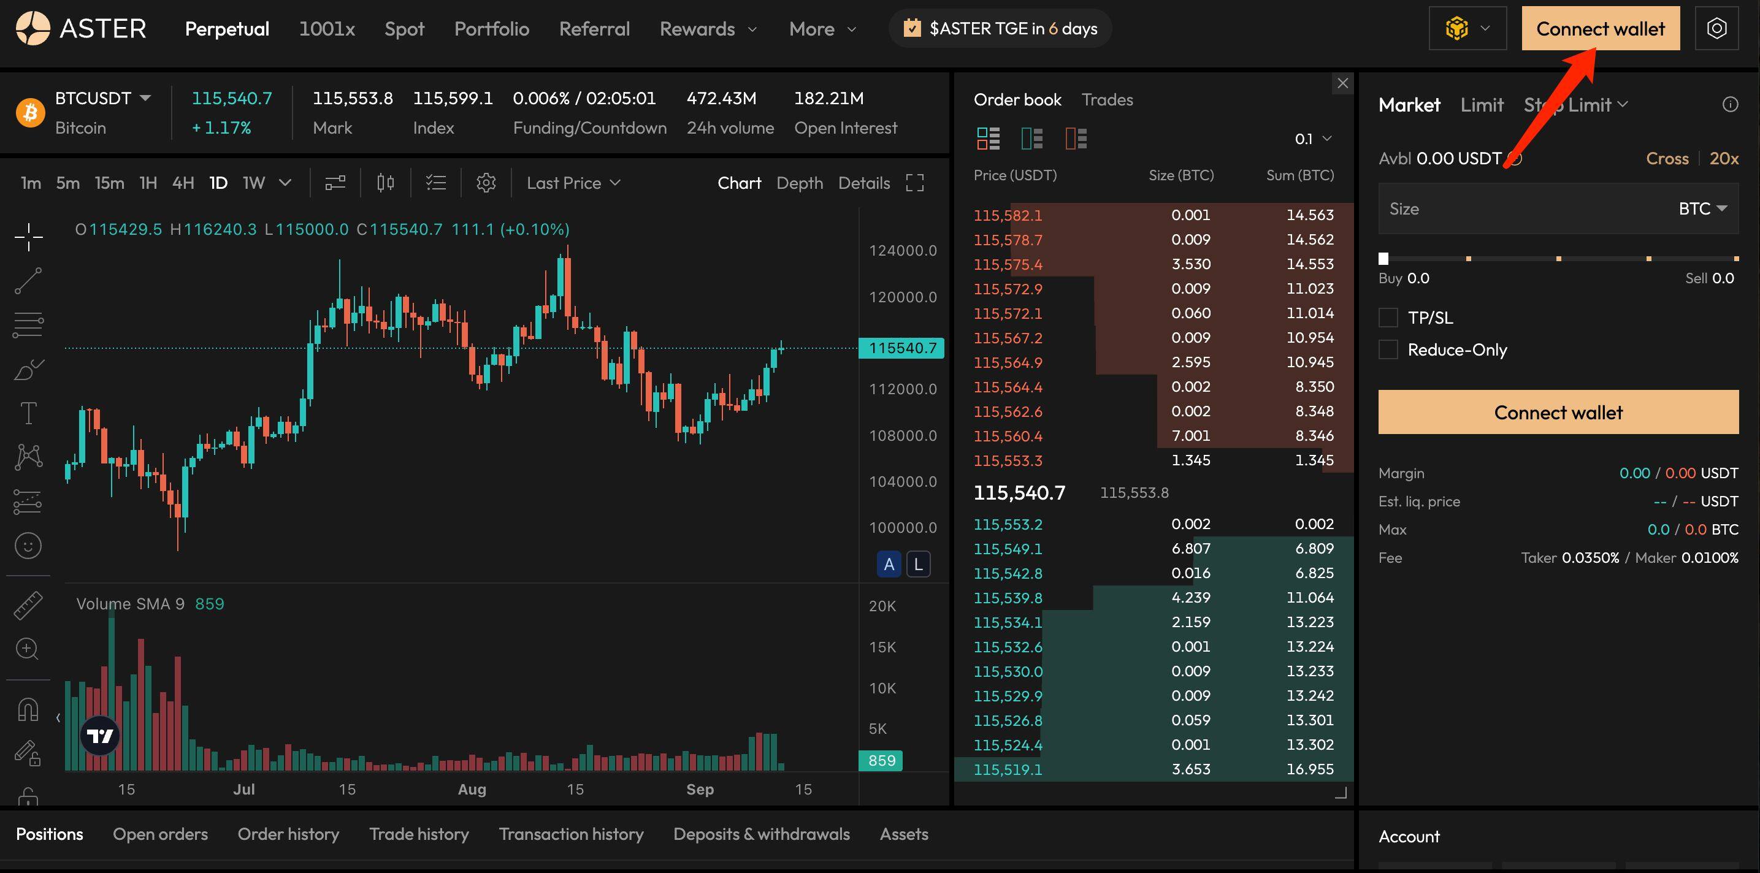Open the Open orders tab
Image resolution: width=1760 pixels, height=873 pixels.
tap(160, 834)
